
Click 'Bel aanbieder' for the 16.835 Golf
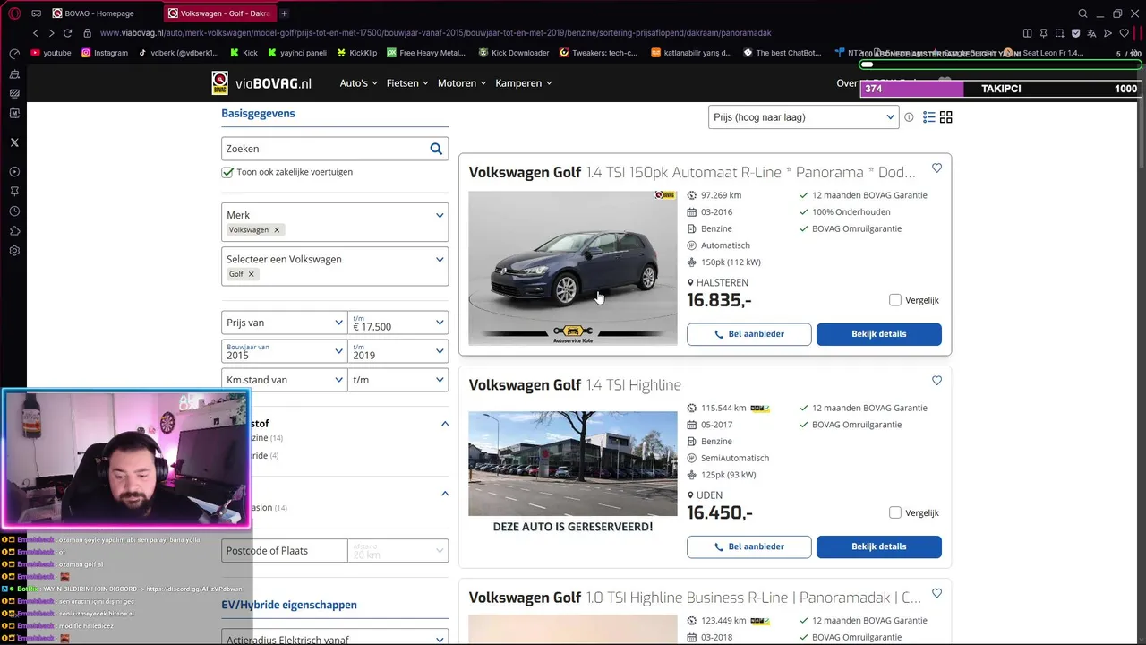tap(749, 334)
